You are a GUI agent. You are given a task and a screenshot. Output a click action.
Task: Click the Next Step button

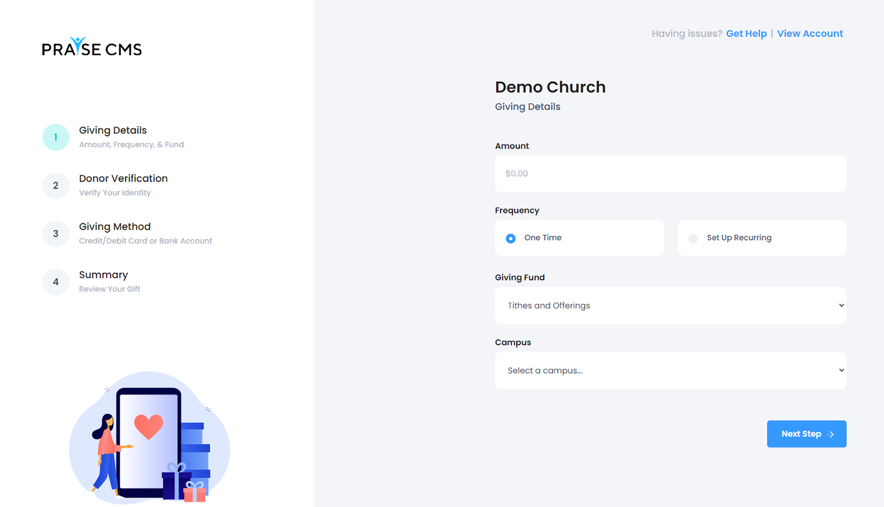(x=807, y=434)
